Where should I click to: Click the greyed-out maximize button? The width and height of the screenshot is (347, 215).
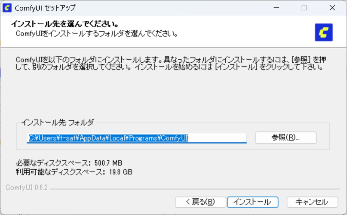click(304, 7)
